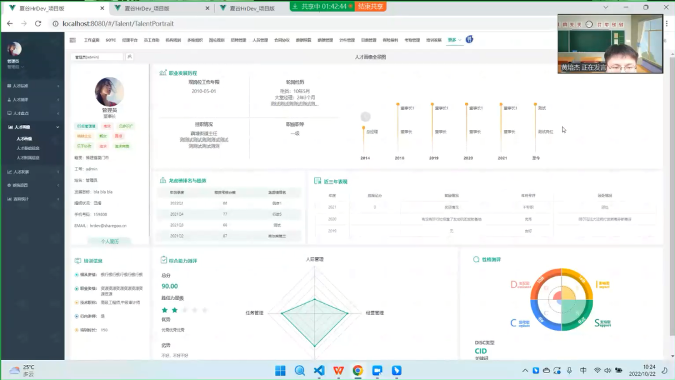Expand the 人才发展 sidebar menu
Image resolution: width=675 pixels, height=380 pixels.
[32, 172]
